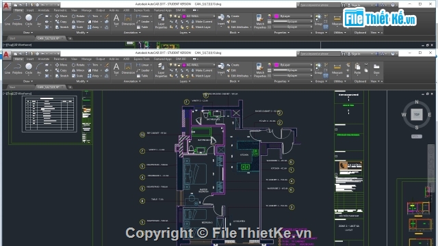Expand Layers panel title in lower window
Image resolution: width=438 pixels, height=246 pixels.
185,81
